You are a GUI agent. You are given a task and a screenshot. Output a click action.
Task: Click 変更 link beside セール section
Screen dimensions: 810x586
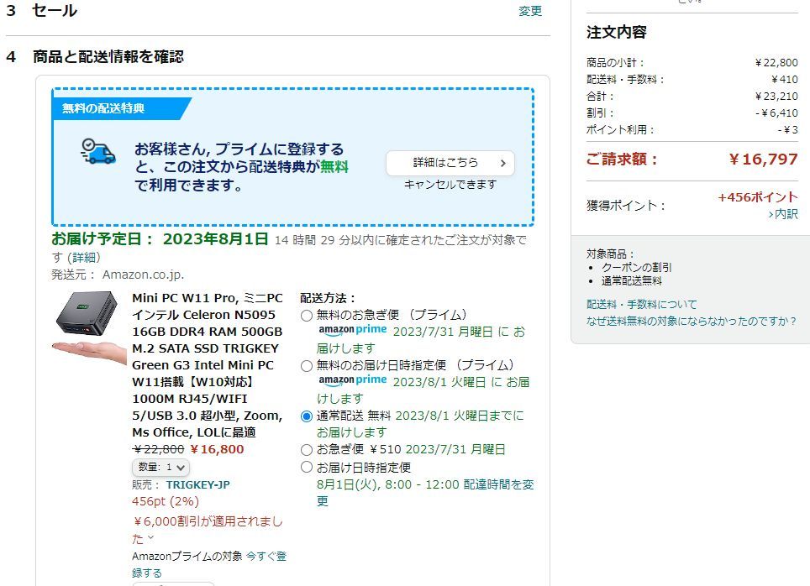pyautogui.click(x=530, y=11)
